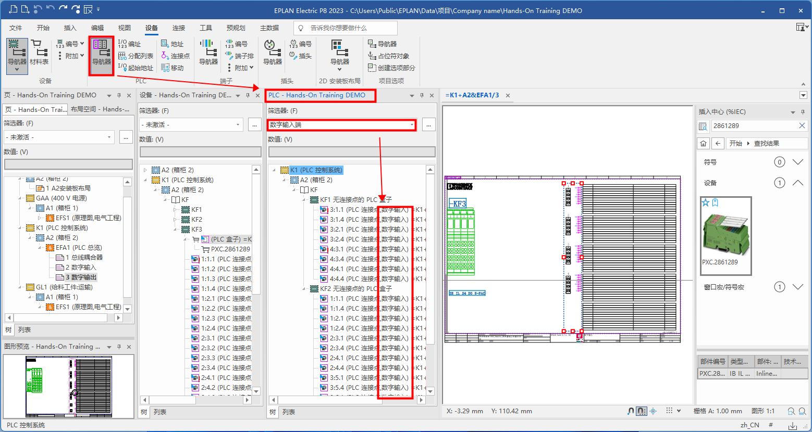Open the 插头 导航器 button
This screenshot has height=432, width=812.
coord(273,52)
